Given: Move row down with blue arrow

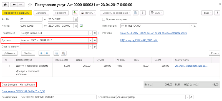Looking at the screenshot, I should 47,53.
